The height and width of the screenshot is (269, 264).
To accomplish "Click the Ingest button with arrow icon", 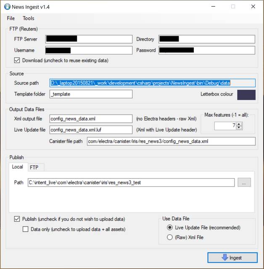I will pyautogui.click(x=232, y=258).
